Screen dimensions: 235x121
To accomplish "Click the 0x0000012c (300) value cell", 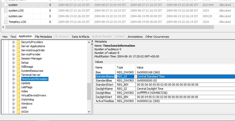I will (x=185, y=101).
